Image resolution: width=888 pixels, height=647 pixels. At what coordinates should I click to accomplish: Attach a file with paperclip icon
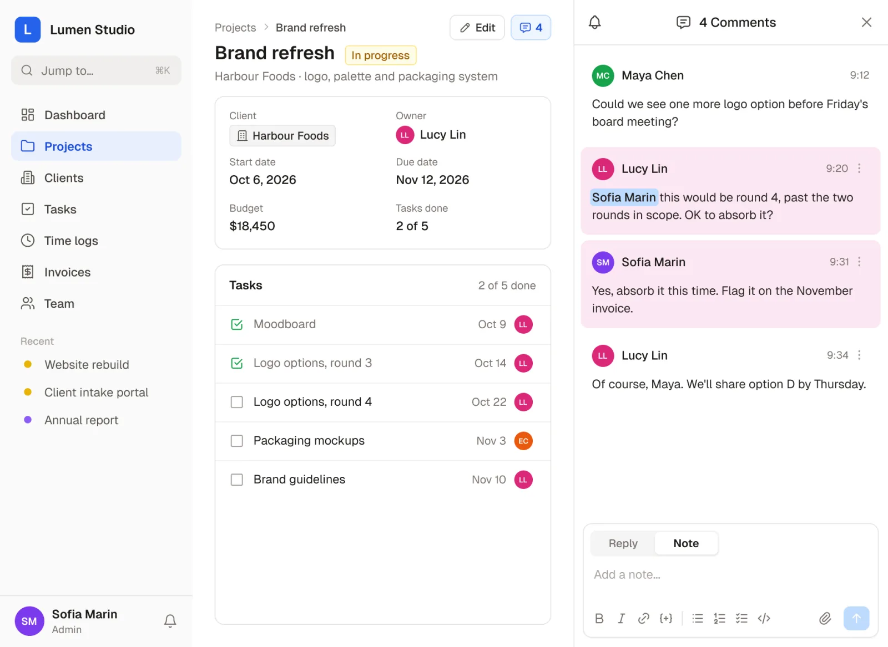click(825, 618)
